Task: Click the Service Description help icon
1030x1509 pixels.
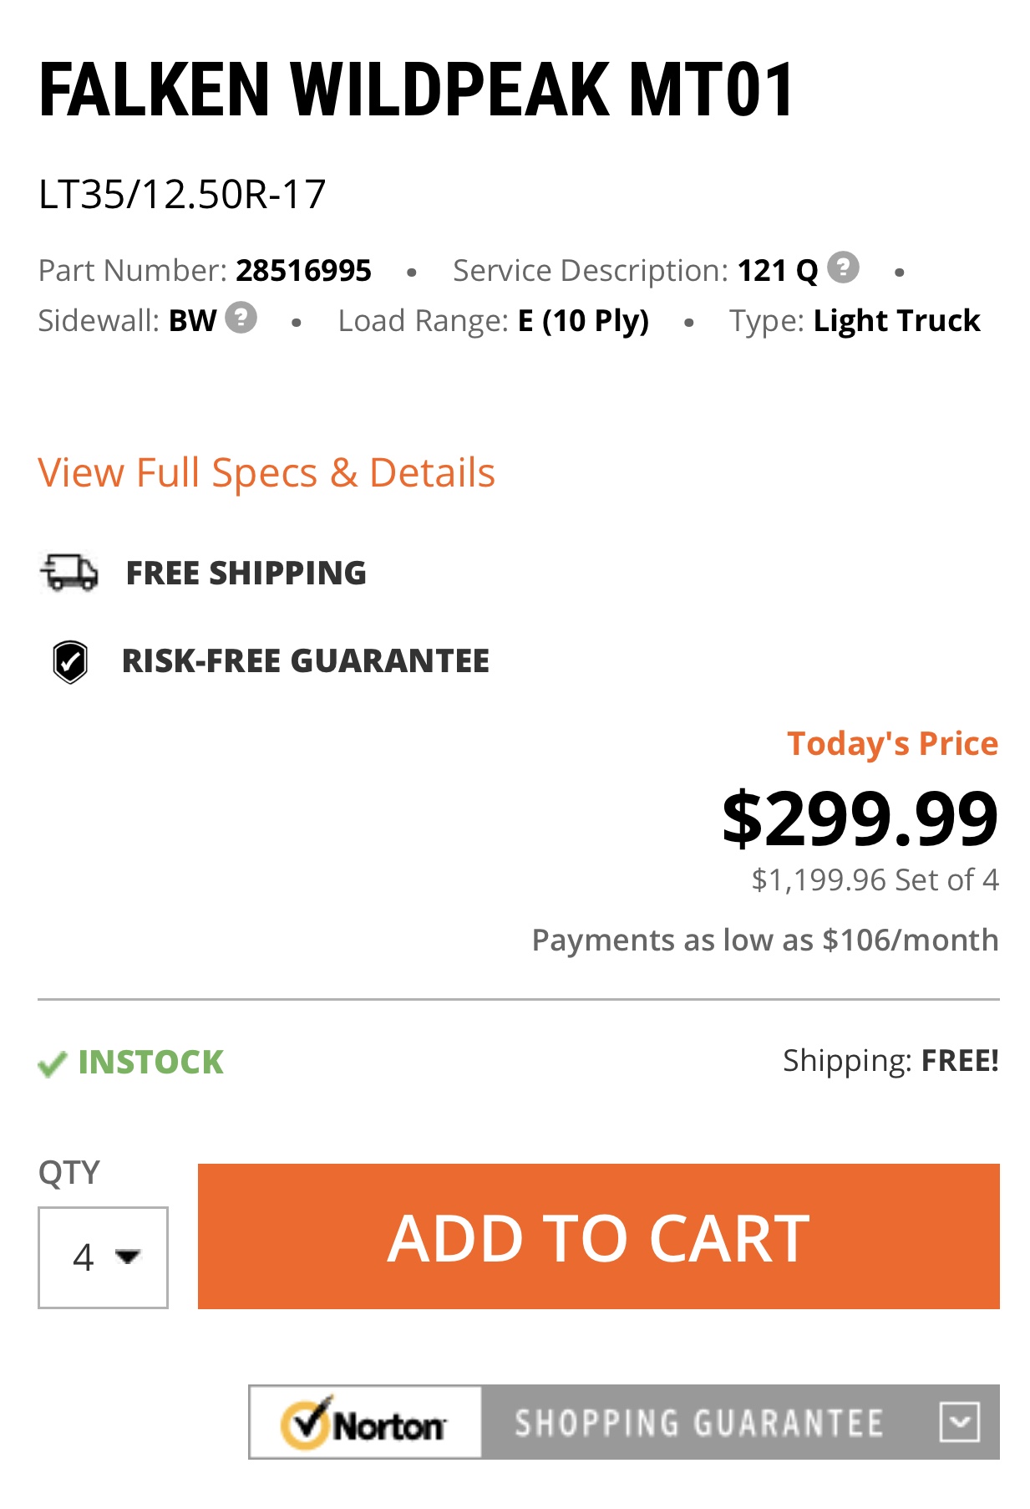Action: coord(843,268)
